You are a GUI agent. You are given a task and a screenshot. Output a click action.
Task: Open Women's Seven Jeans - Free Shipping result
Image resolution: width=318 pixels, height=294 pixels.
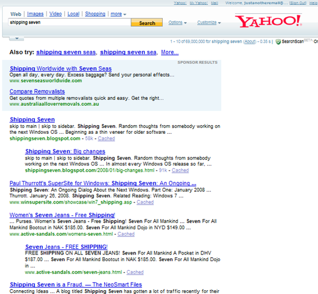pyautogui.click(x=63, y=215)
